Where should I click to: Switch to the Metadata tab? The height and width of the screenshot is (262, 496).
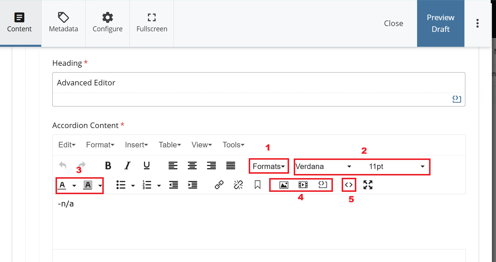click(63, 23)
